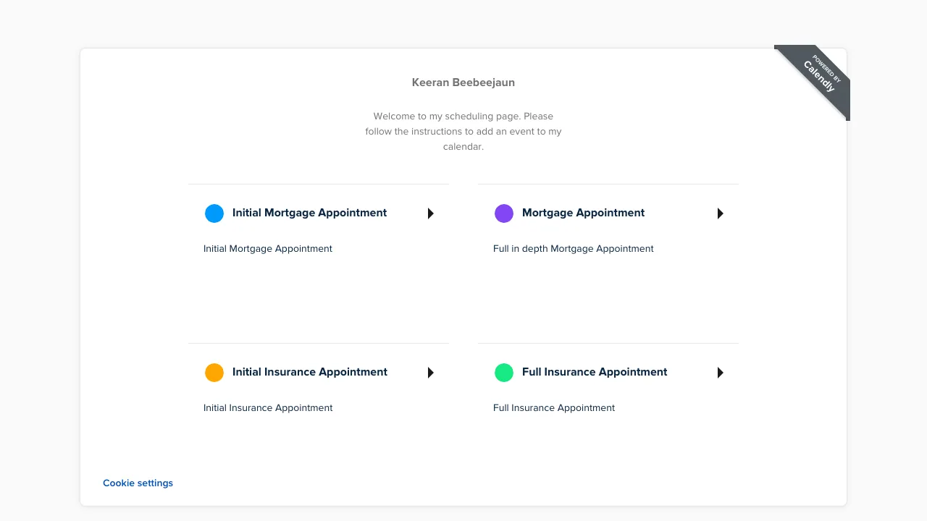This screenshot has width=927, height=521.
Task: Expand the Initial Insurance Appointment event
Action: pos(430,373)
